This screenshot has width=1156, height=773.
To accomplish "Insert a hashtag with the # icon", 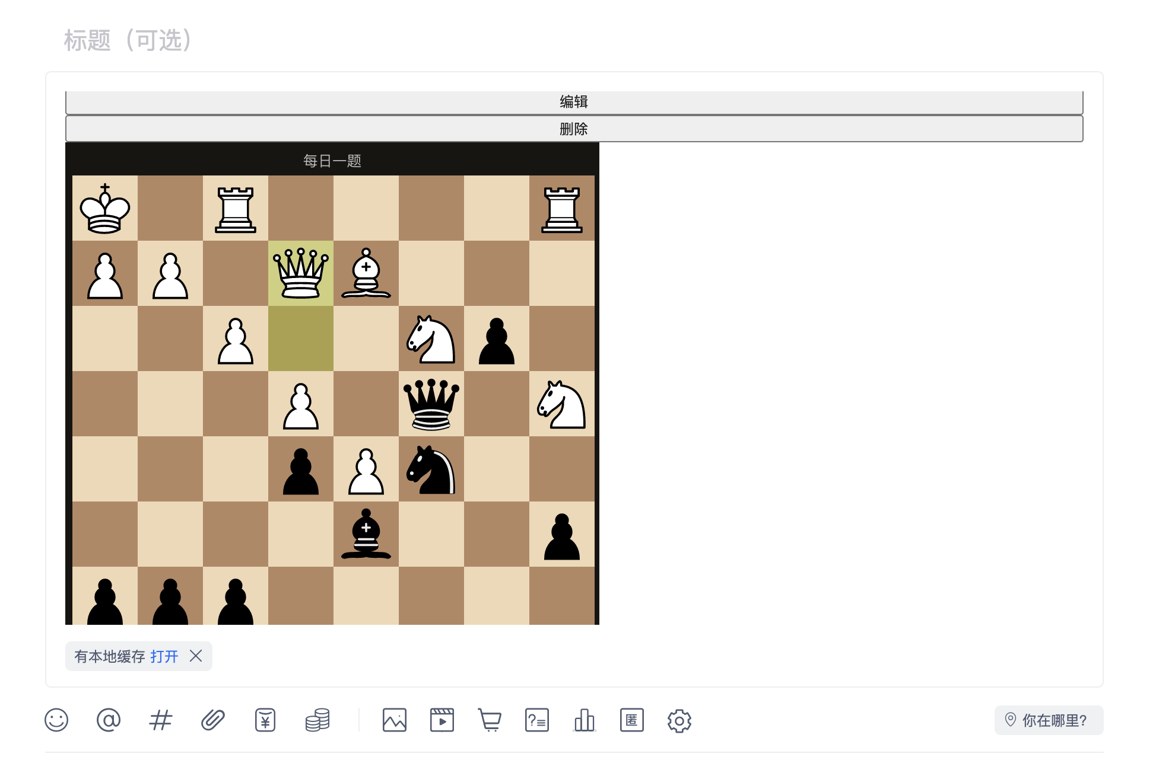I will [x=160, y=720].
